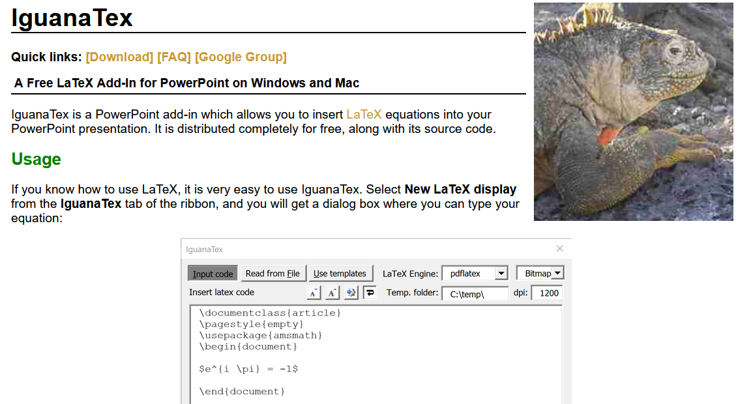Select the Input code tab button
This screenshot has height=404, width=751.
tap(213, 274)
